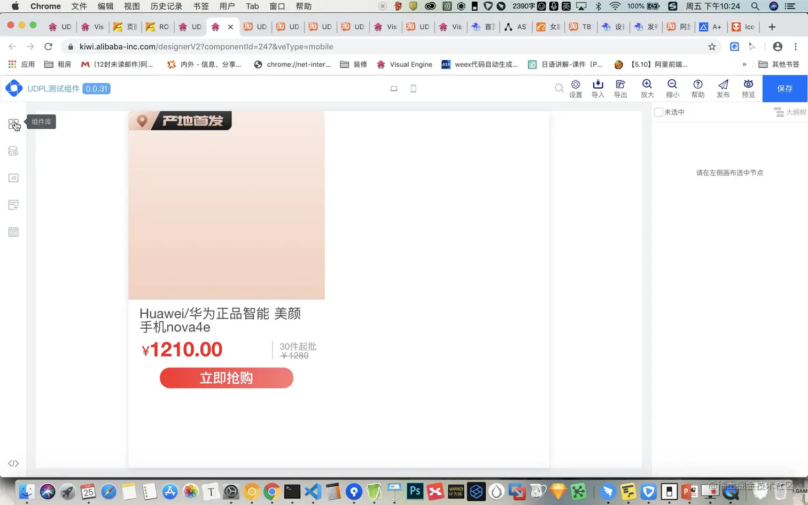Reload the page with refresh icon

(48, 46)
